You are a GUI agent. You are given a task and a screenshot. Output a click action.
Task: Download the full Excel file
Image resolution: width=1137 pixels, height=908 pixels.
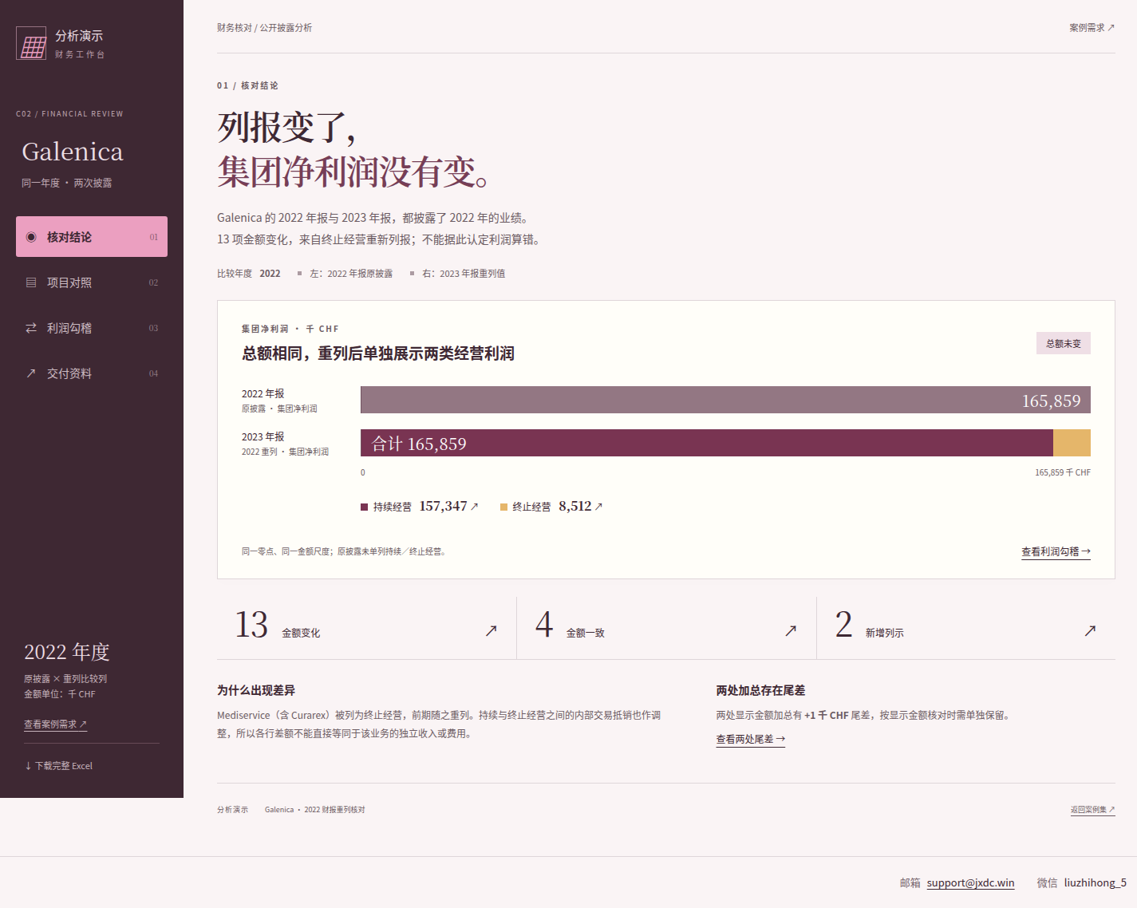[x=58, y=766]
